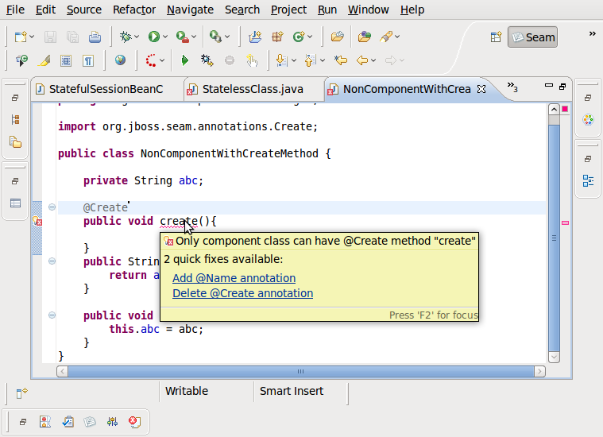
Task: Toggle Show Whitespace Characters pilcrow button
Action: coord(88,60)
